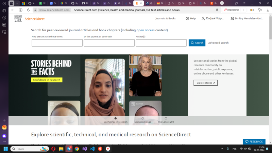The height and width of the screenshot is (153, 272).
Task: Select The Lancet 200 carousel radio
Action: click(166, 118)
